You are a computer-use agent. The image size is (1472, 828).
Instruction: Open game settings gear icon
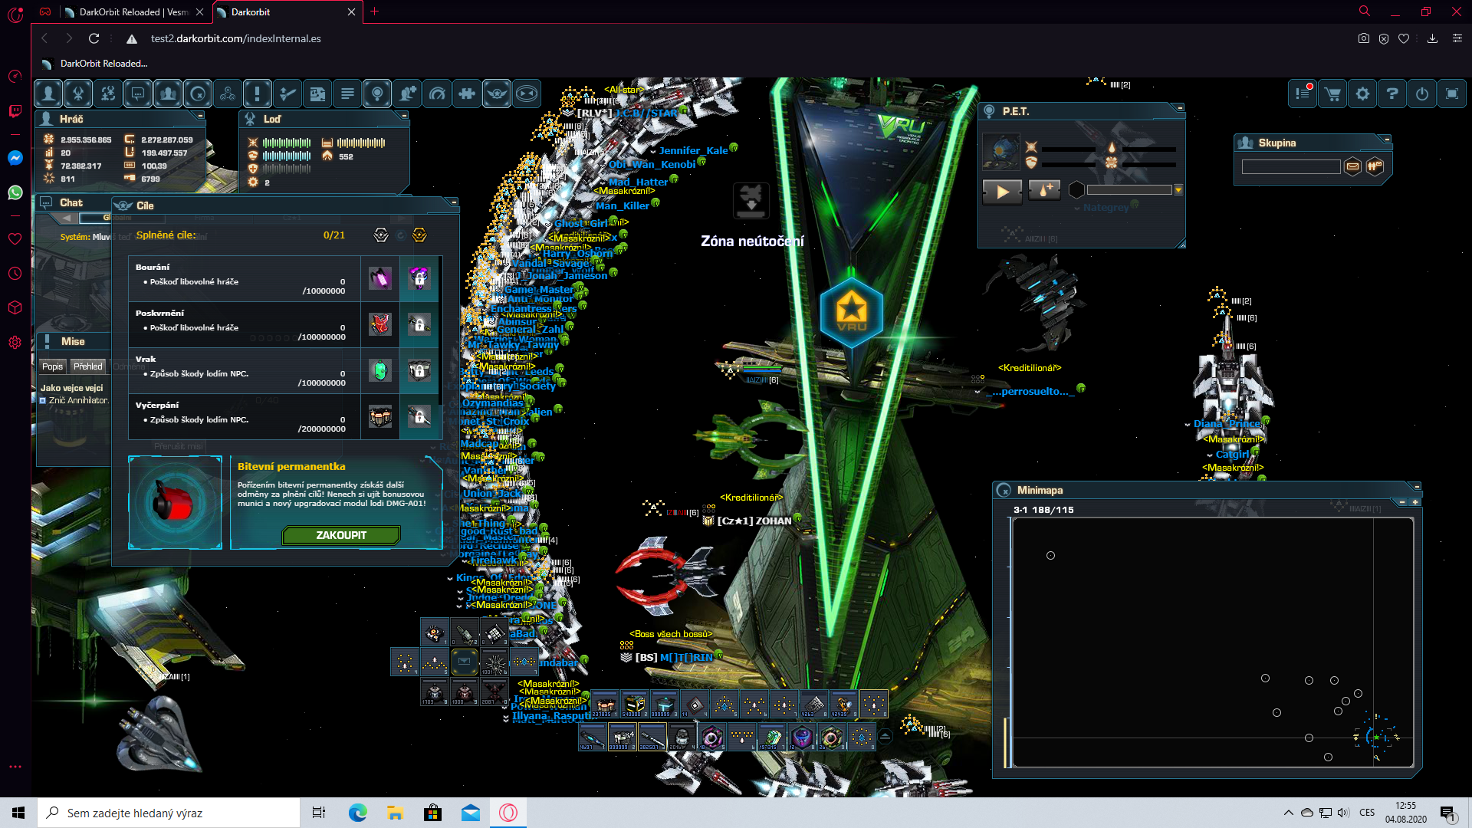pyautogui.click(x=1362, y=94)
